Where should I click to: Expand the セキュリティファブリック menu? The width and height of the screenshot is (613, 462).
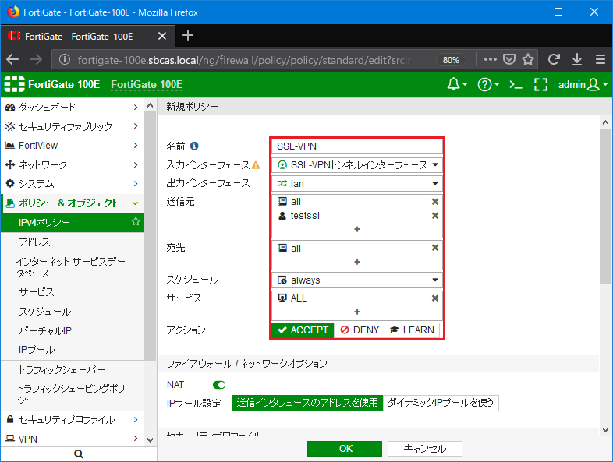pos(72,126)
